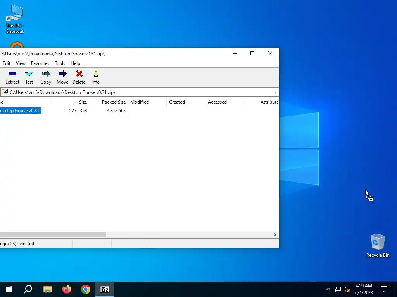The width and height of the screenshot is (397, 297).
Task: Click the 7-Zip taskbar button
Action: click(105, 289)
